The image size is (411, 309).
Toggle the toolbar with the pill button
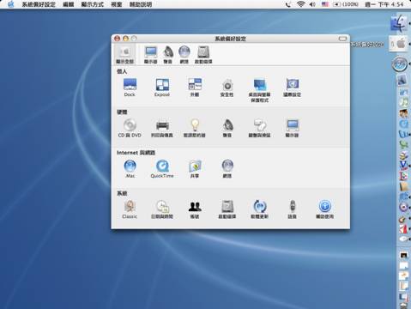342,39
